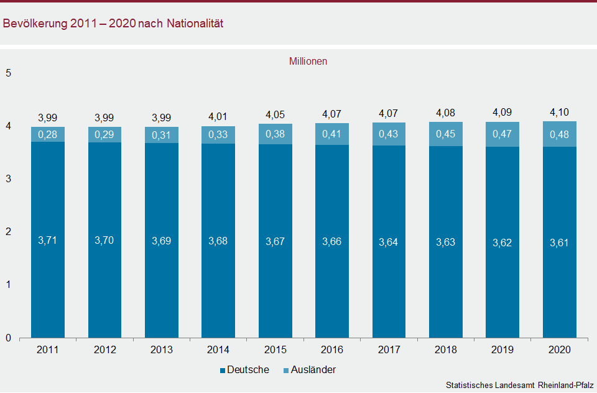The height and width of the screenshot is (393, 597).
Task: Click the 2011 Deutsche bar segment showing 3,71
Action: click(48, 240)
